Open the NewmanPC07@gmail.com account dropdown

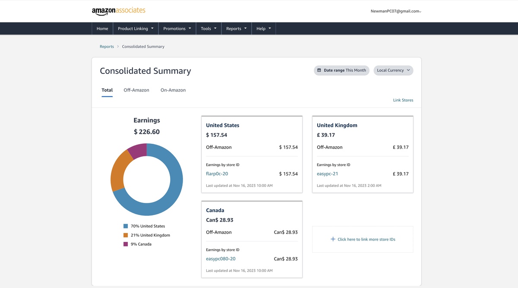[x=396, y=11]
